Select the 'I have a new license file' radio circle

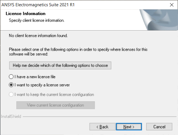[11, 77]
